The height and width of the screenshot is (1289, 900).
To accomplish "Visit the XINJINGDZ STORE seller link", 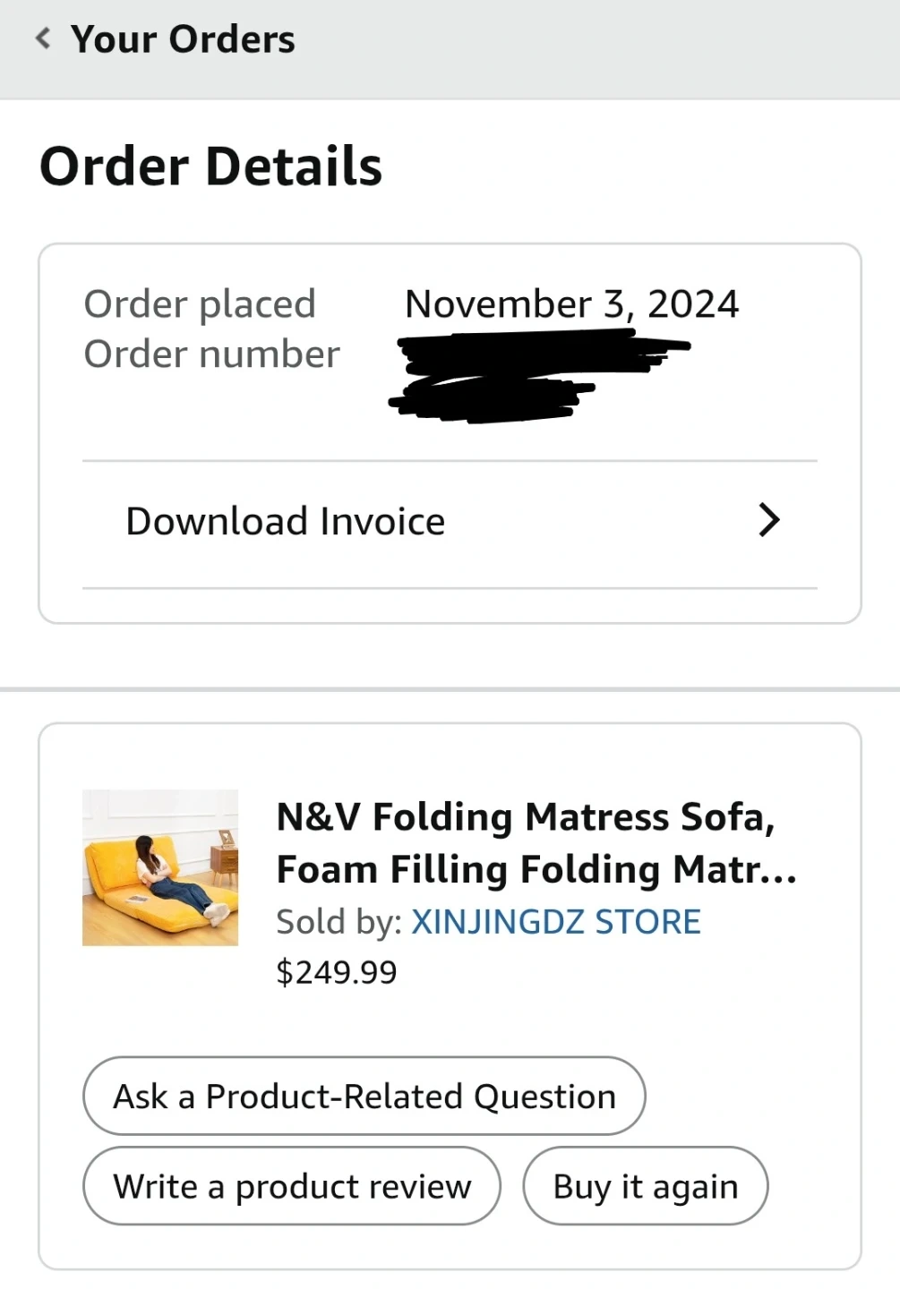I will [x=555, y=922].
